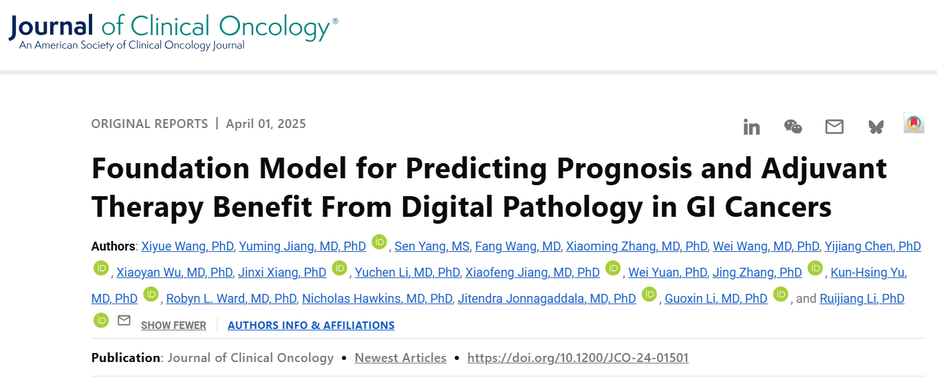Collapse author list with Show Fewer
The image size is (937, 382).
(x=173, y=326)
